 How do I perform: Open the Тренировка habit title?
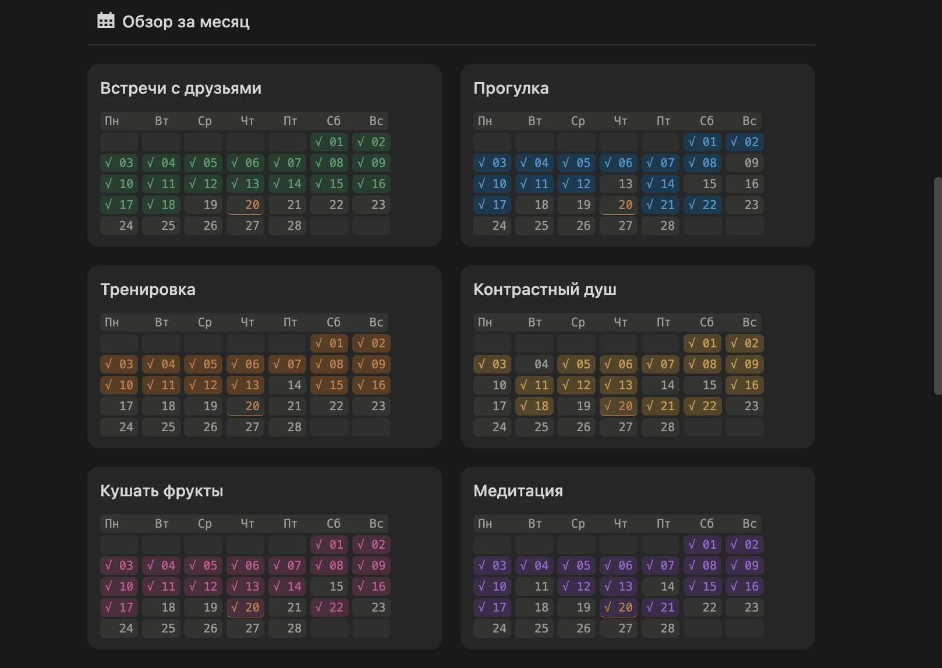148,290
